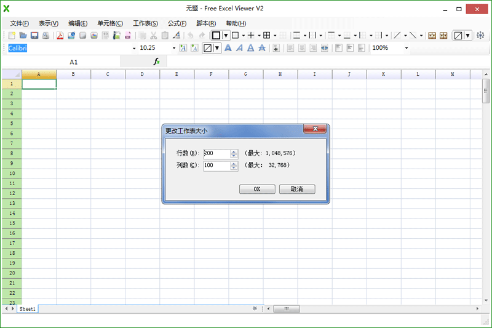Click the Top vertical alignment icon

pos(339,48)
